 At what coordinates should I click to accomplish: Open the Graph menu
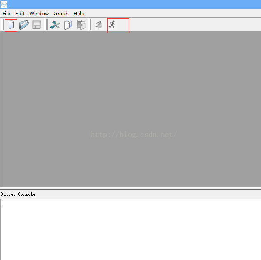pos(61,14)
